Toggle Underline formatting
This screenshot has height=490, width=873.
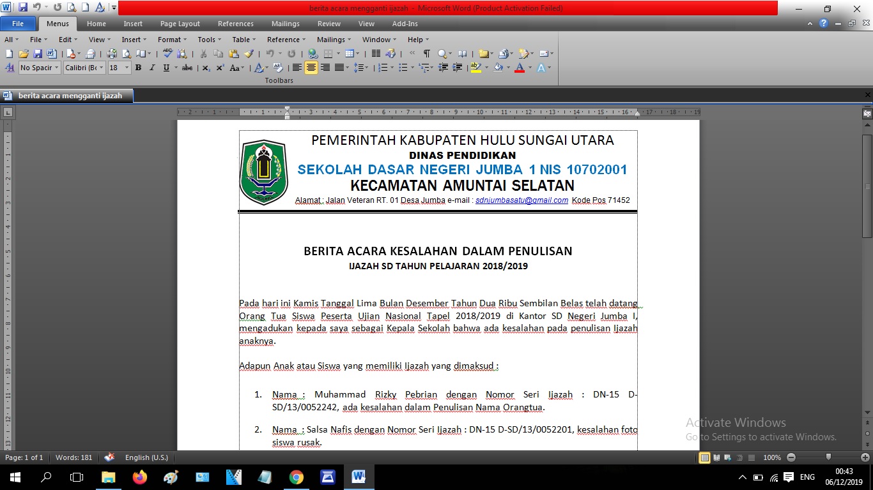(x=166, y=68)
